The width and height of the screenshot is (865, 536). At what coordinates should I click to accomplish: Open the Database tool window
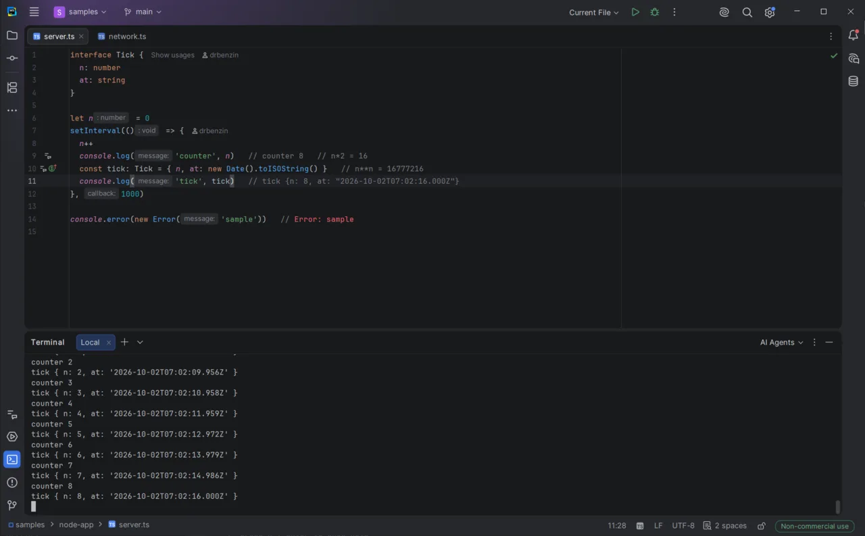(x=854, y=81)
